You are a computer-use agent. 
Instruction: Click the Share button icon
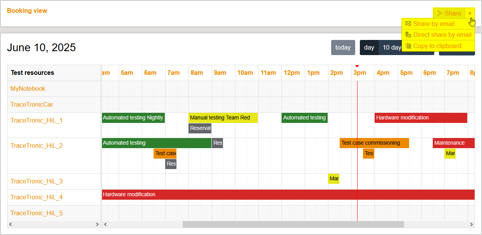point(440,14)
